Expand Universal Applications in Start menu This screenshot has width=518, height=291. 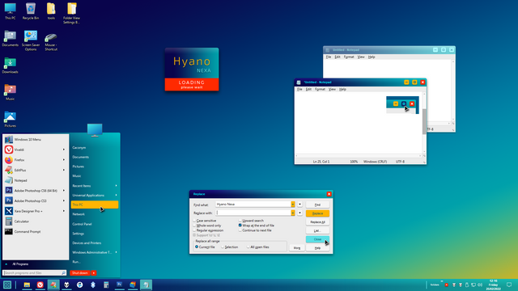94,196
